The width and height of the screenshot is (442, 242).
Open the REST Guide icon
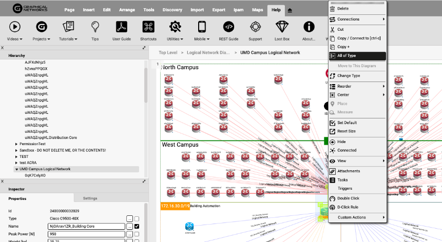pyautogui.click(x=228, y=27)
